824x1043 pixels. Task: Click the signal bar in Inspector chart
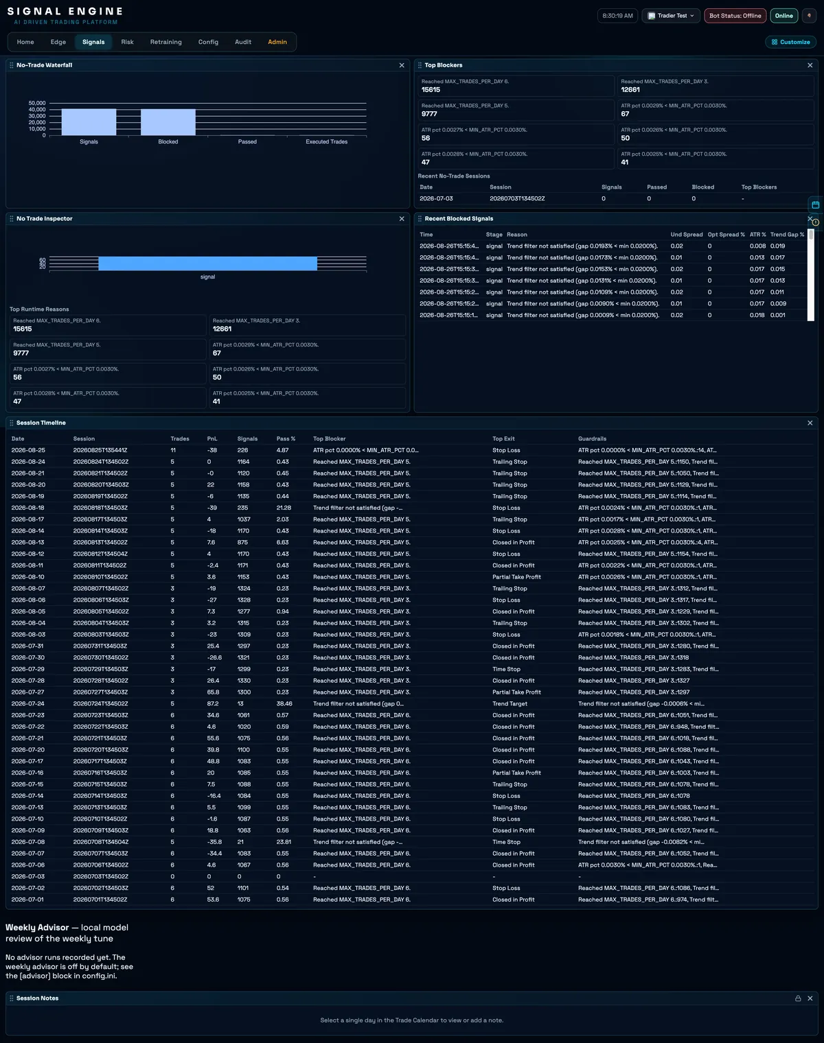pyautogui.click(x=207, y=263)
